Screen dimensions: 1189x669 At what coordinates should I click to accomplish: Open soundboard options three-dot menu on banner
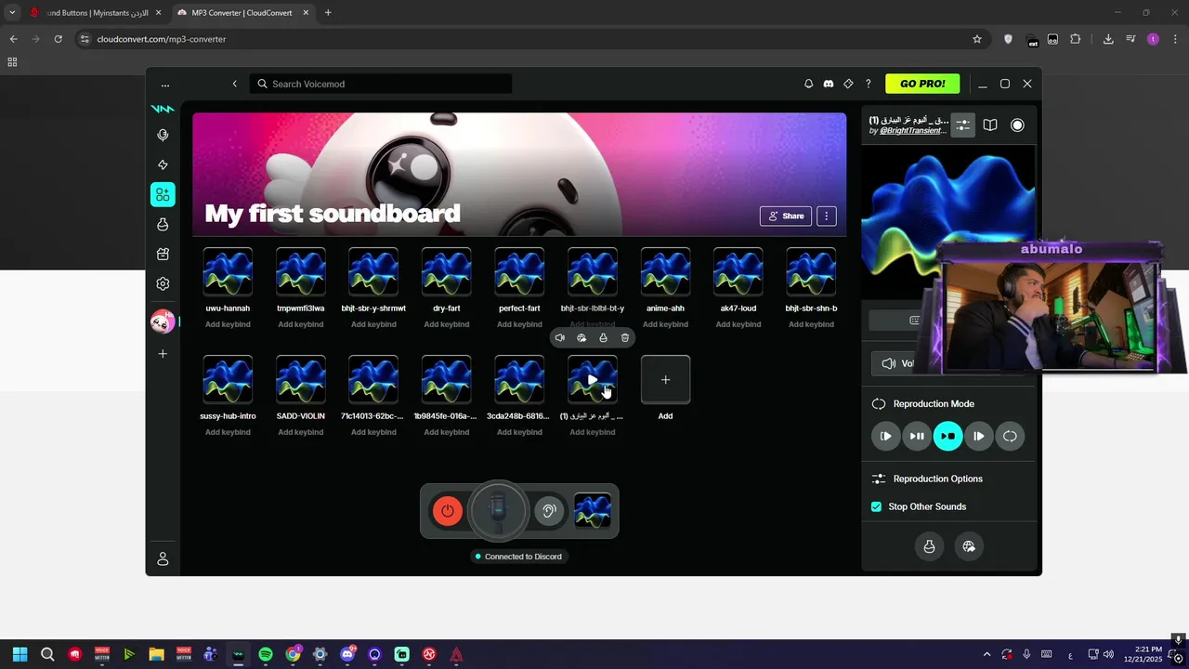click(827, 216)
